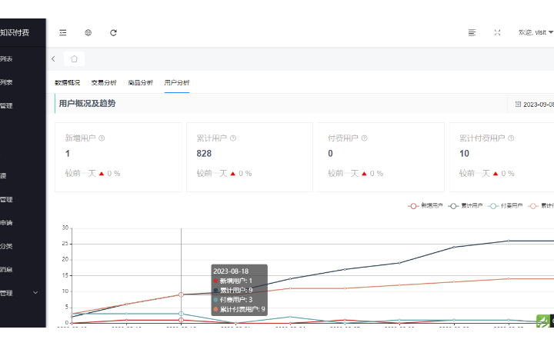Click the 较前一天 trend in 新增用户 card
Image resolution: width=554 pixels, height=346 pixels.
92,173
